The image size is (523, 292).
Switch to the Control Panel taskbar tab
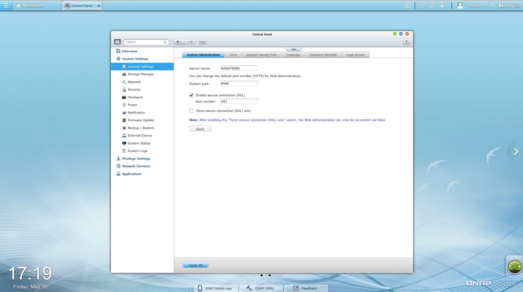(82, 6)
